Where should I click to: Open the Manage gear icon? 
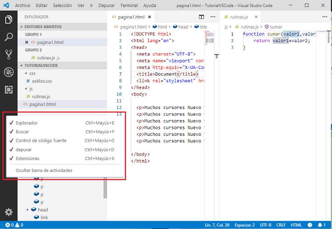(8, 212)
